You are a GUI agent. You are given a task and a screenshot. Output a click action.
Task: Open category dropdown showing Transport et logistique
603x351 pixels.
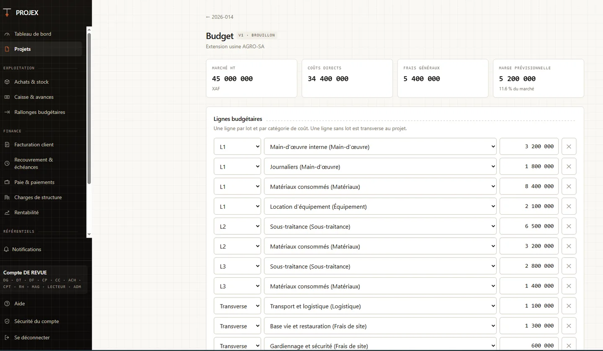click(380, 306)
